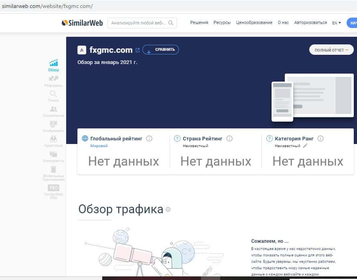Open the О нас menu item

click(x=283, y=23)
